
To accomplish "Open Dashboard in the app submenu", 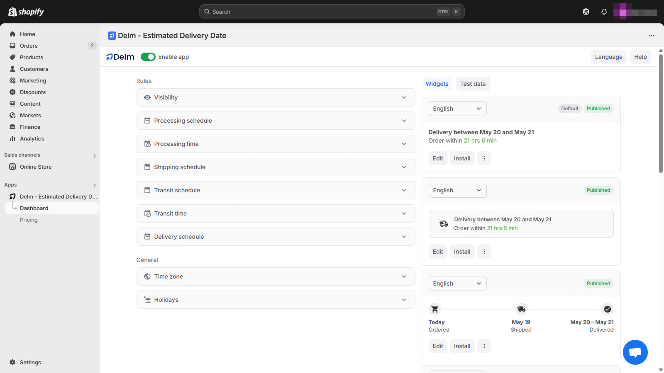I will [52, 208].
